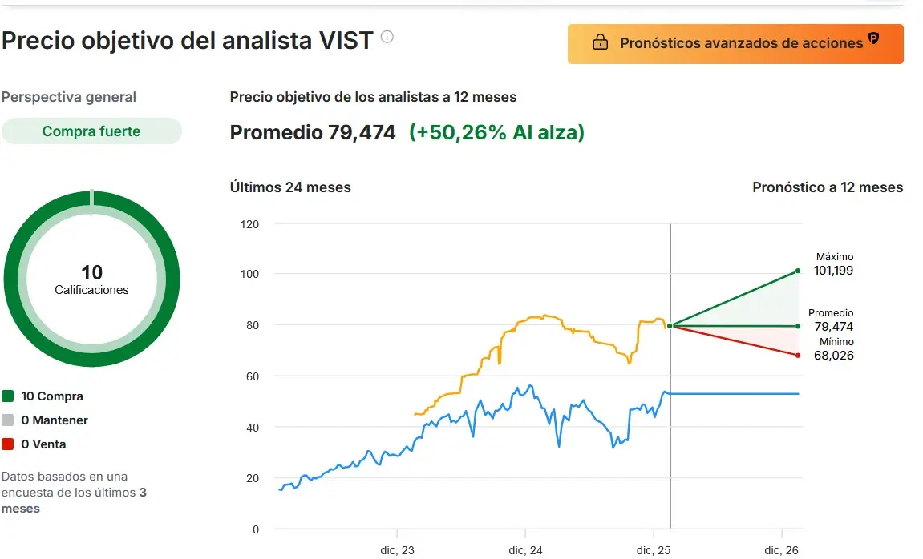Image resolution: width=923 pixels, height=559 pixels.
Task: Click the 'Compra fuerte' rating badge
Action: point(91,131)
